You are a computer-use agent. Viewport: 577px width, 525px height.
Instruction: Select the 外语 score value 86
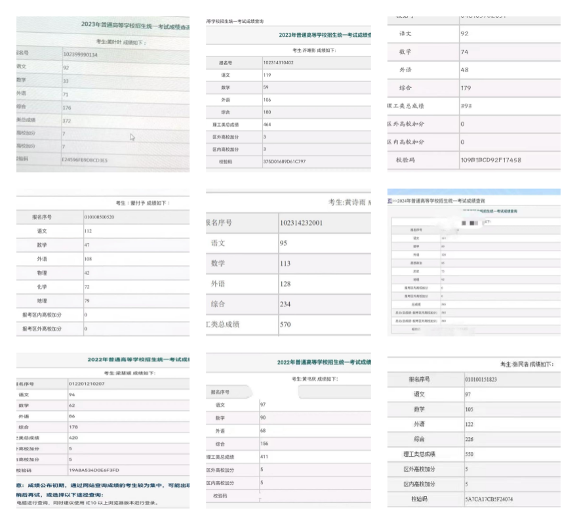[x=71, y=416]
